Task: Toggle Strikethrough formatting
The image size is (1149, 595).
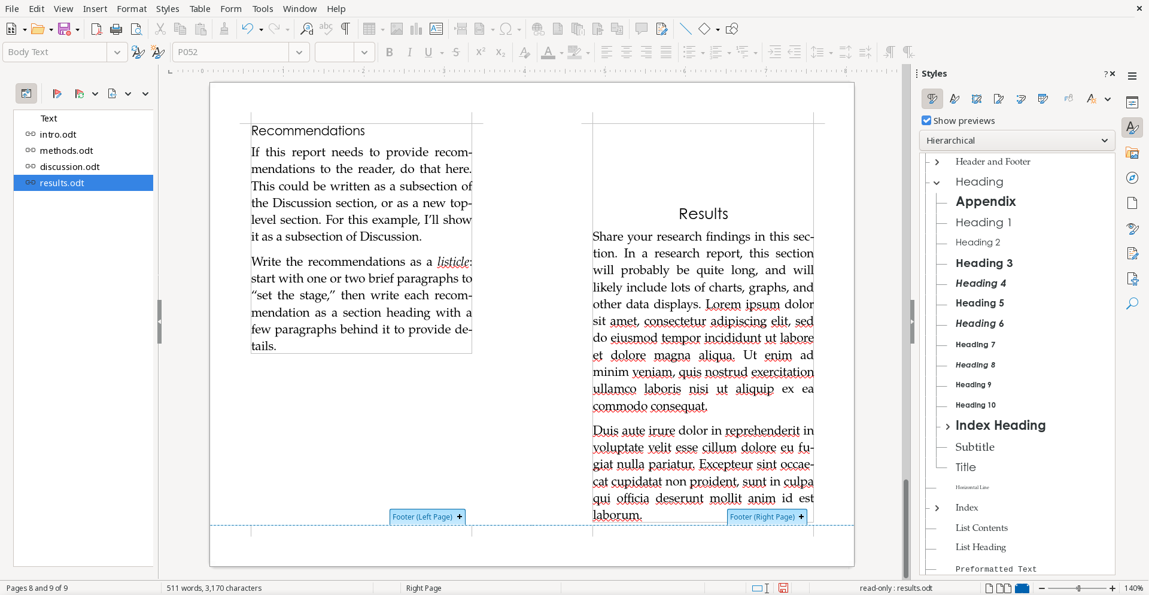Action: (x=456, y=52)
